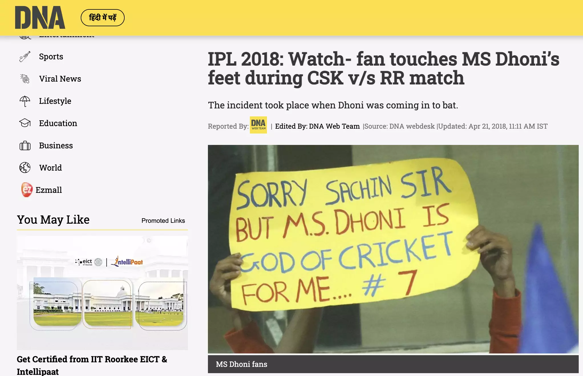Switch to Hindi with हिंदी में पढ़ें button
Image resolution: width=583 pixels, height=376 pixels.
103,18
